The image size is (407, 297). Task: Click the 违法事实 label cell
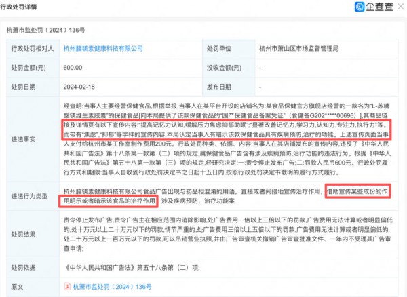pyautogui.click(x=33, y=139)
